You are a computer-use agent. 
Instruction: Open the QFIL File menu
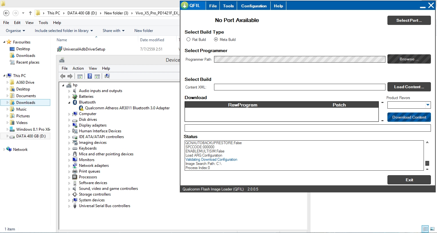213,6
